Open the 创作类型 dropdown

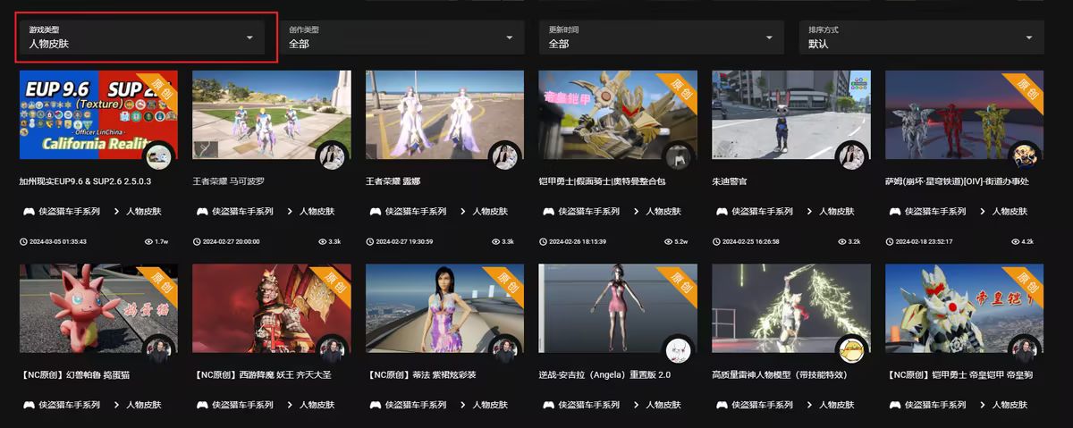click(402, 38)
